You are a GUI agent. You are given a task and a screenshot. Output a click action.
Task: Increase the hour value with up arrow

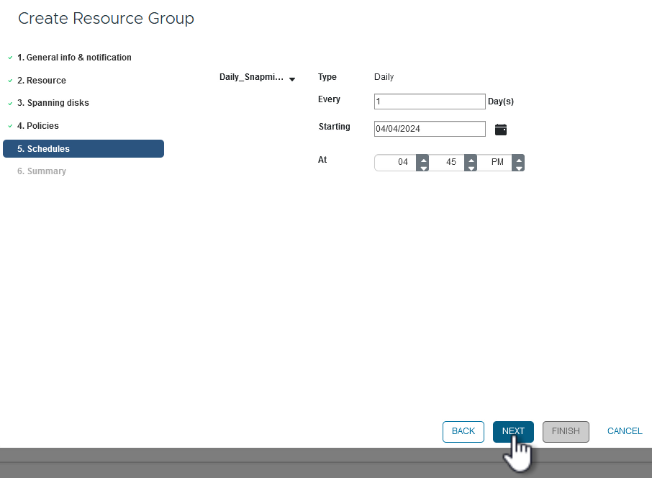click(423, 159)
